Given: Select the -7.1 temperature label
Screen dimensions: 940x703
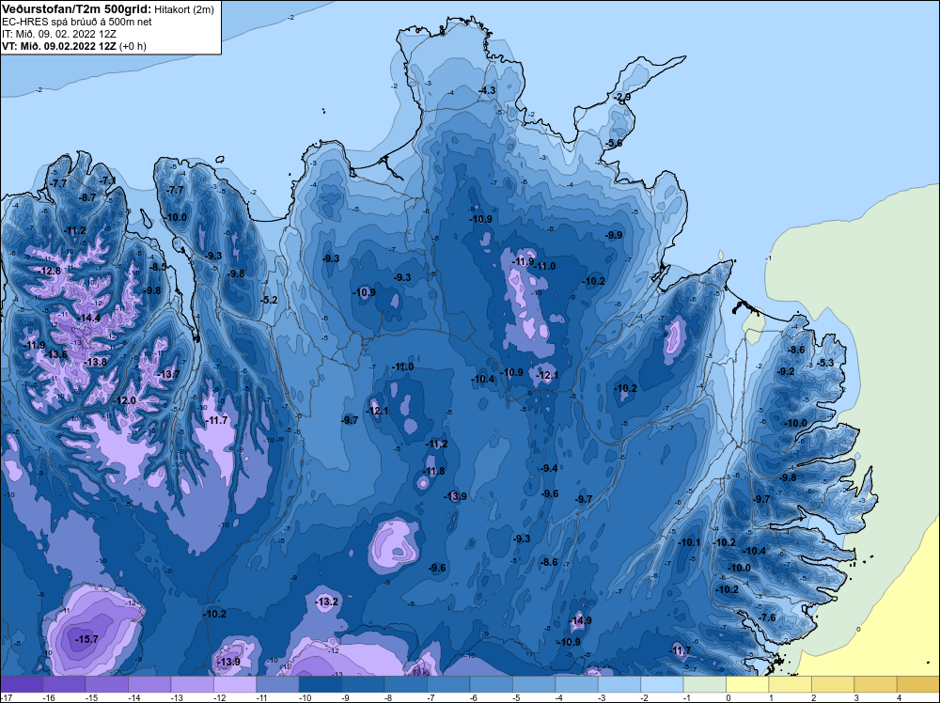Looking at the screenshot, I should [x=108, y=180].
